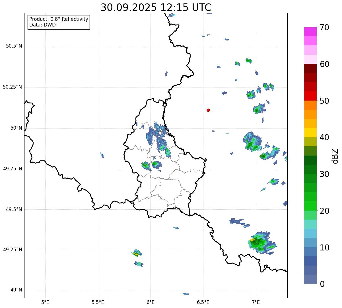The width and height of the screenshot is (342, 308).
Task: Click the 49.25°N latitude label
Action: 13,250
